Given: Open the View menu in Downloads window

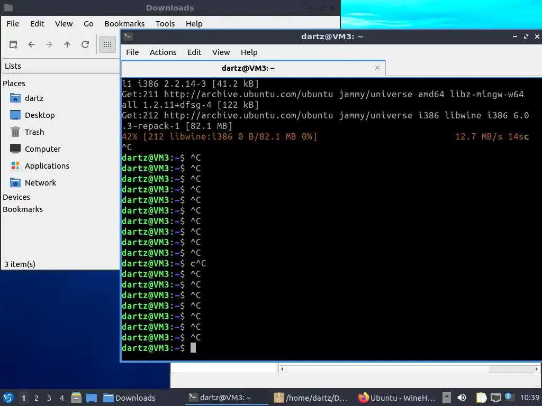Looking at the screenshot, I should pos(64,24).
